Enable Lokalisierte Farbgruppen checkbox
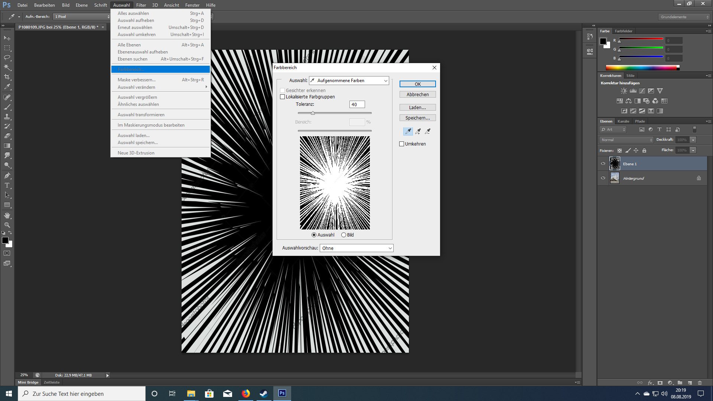The height and width of the screenshot is (401, 713). click(x=283, y=97)
